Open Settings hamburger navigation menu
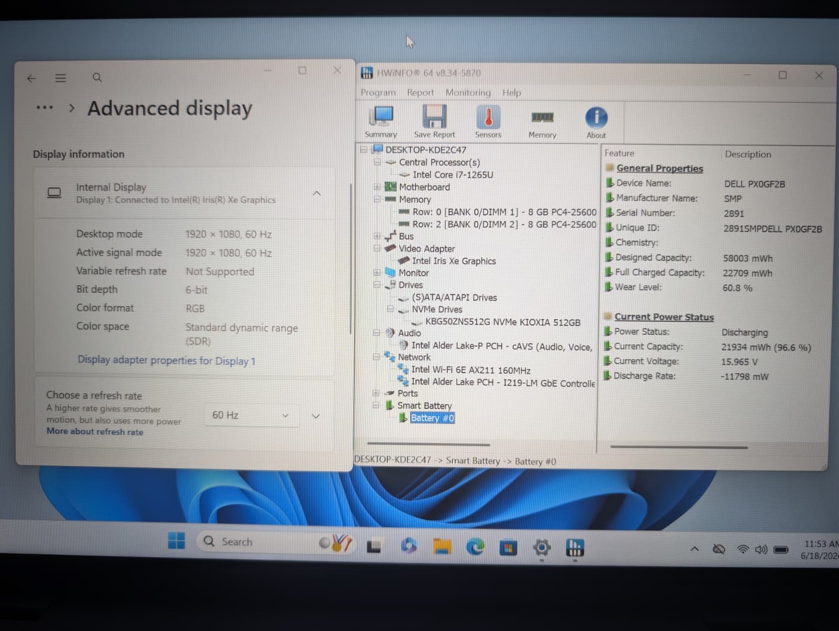The image size is (839, 631). coord(61,78)
